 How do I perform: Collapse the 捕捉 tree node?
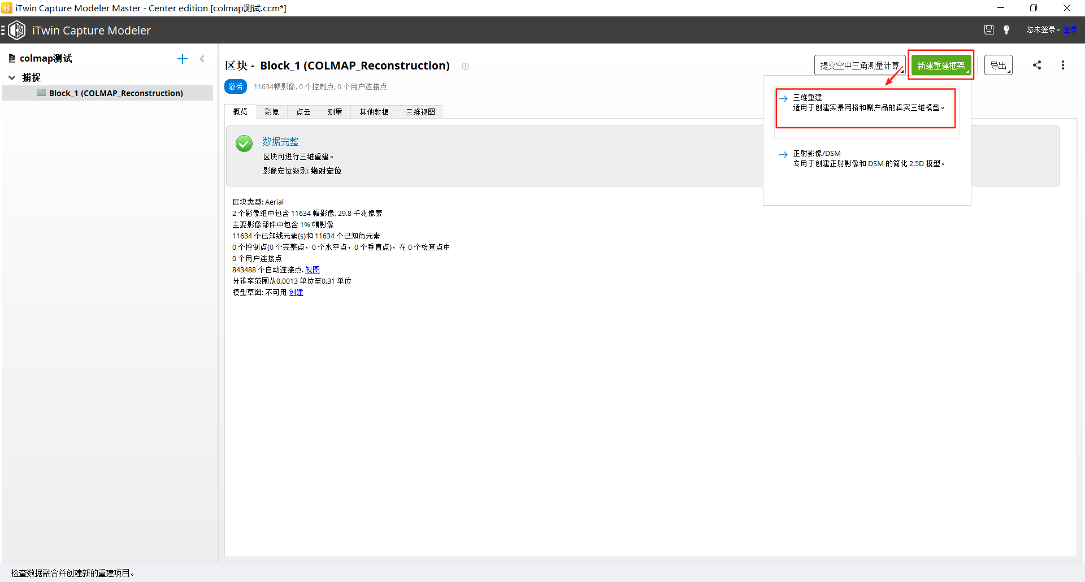coord(12,77)
